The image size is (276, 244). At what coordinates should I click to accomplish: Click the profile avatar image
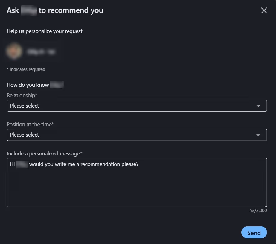(14, 51)
